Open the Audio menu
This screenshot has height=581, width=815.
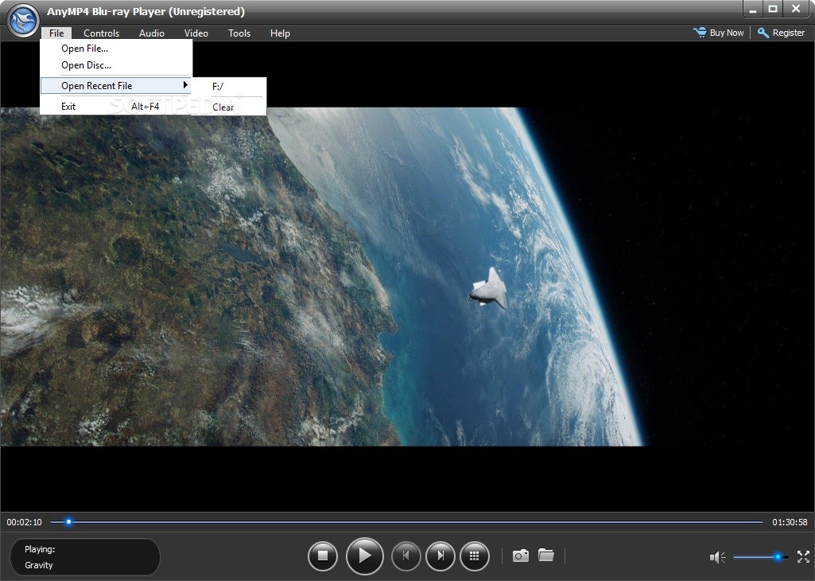152,33
